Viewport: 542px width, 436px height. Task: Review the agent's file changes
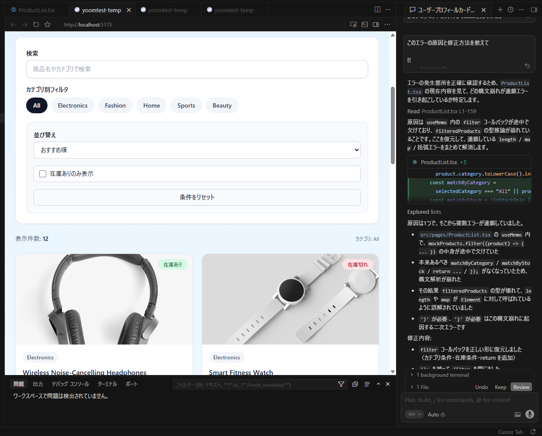pyautogui.click(x=521, y=387)
